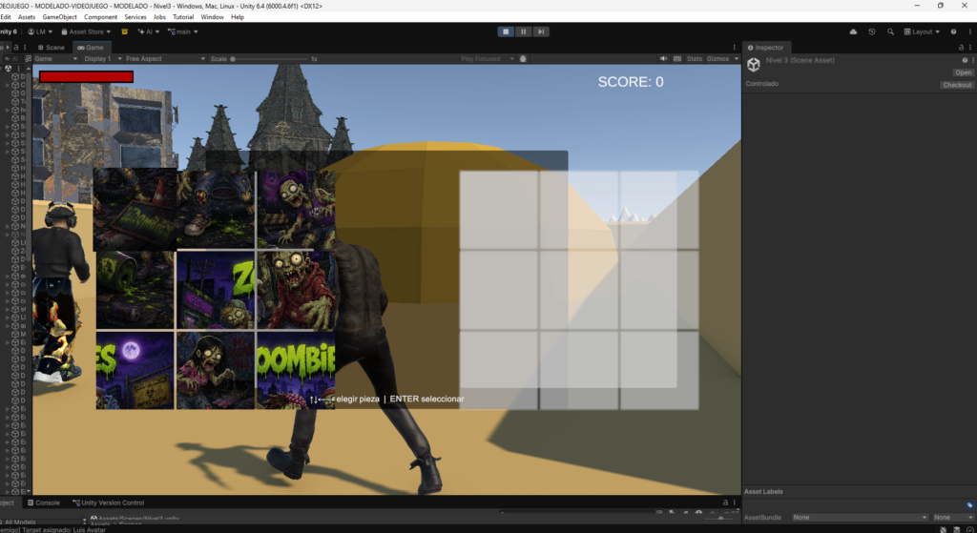Open Nivel 3 asset help icon
The height and width of the screenshot is (533, 977).
965,60
